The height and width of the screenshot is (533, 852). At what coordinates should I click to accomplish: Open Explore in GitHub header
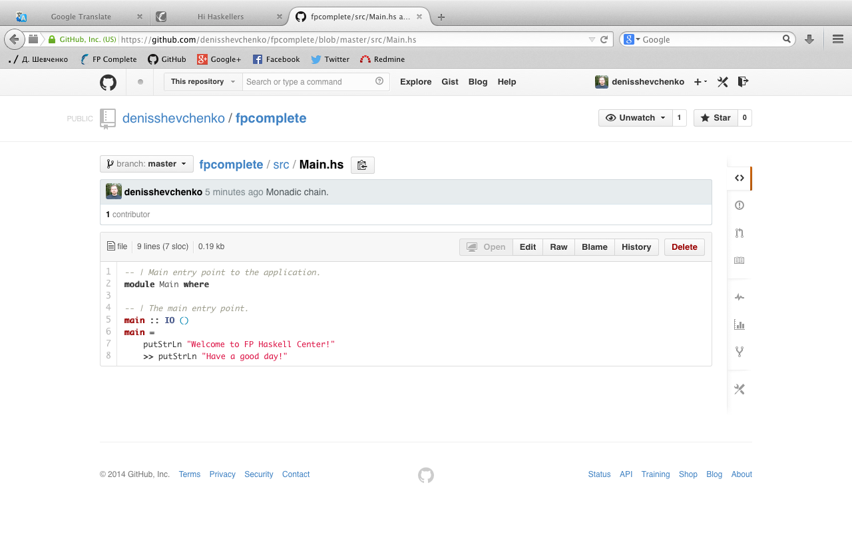tap(416, 82)
